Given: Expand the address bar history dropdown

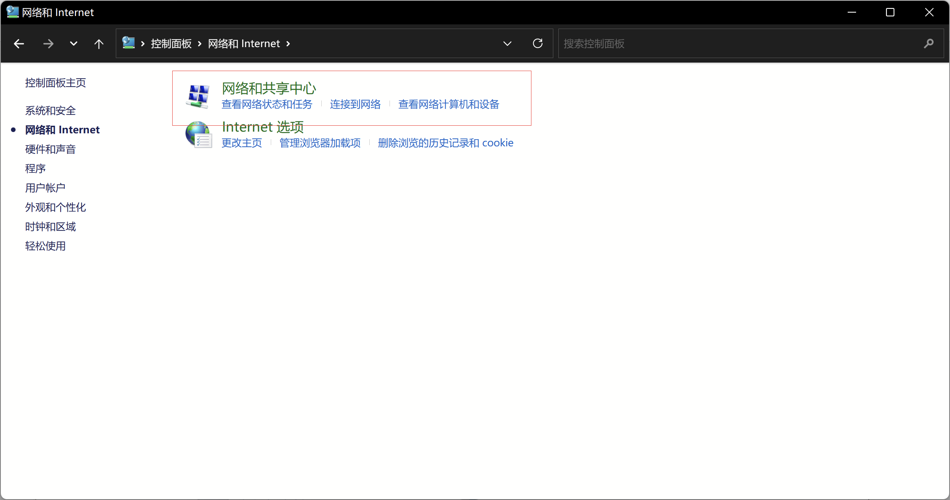Looking at the screenshot, I should [x=507, y=44].
